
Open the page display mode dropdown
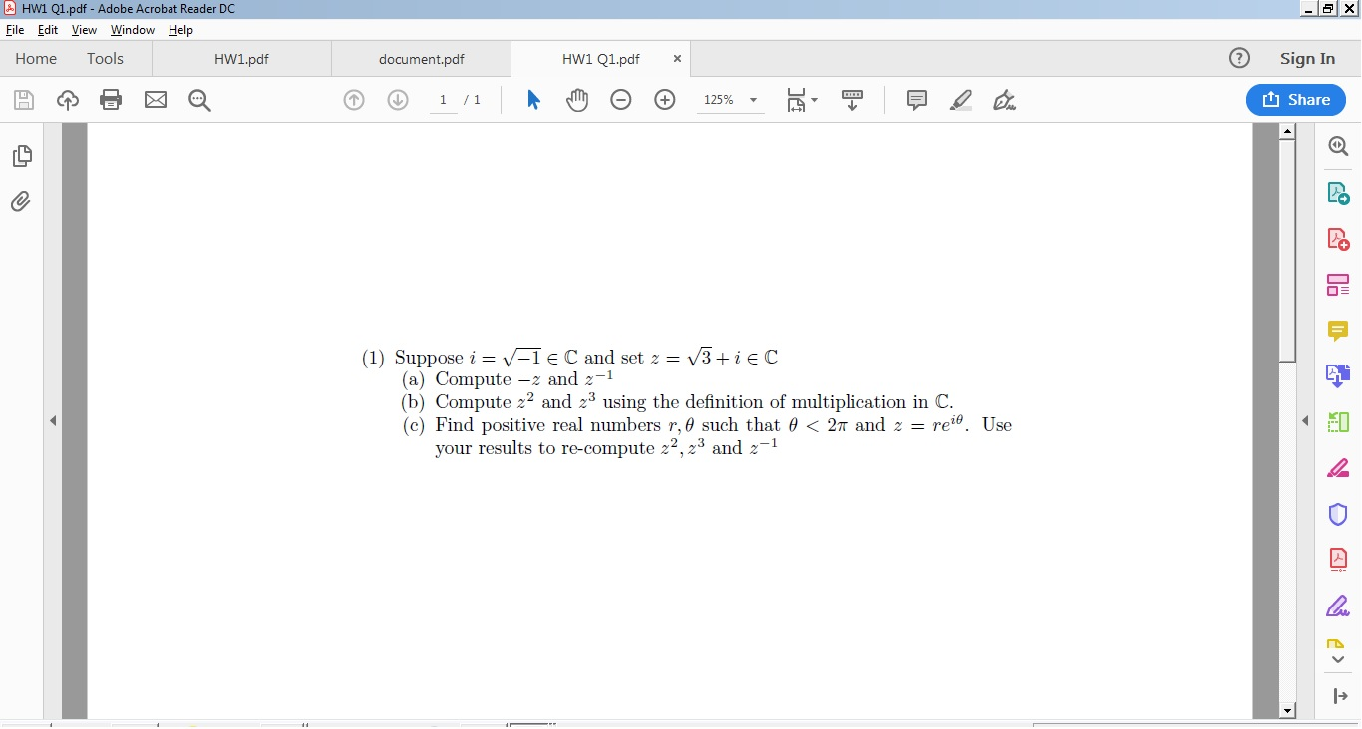tap(802, 99)
